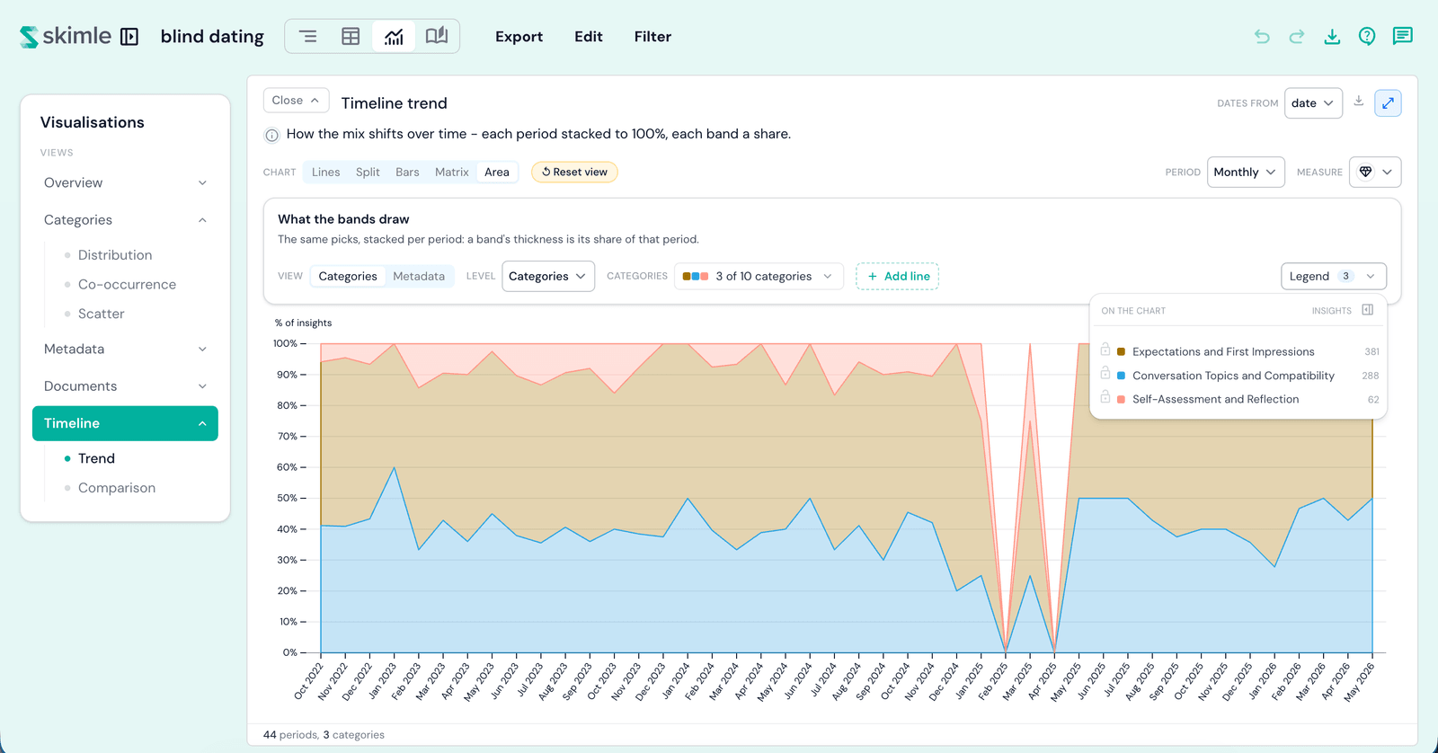Open the Dates from date dropdown
This screenshot has height=753, width=1438.
click(x=1313, y=103)
